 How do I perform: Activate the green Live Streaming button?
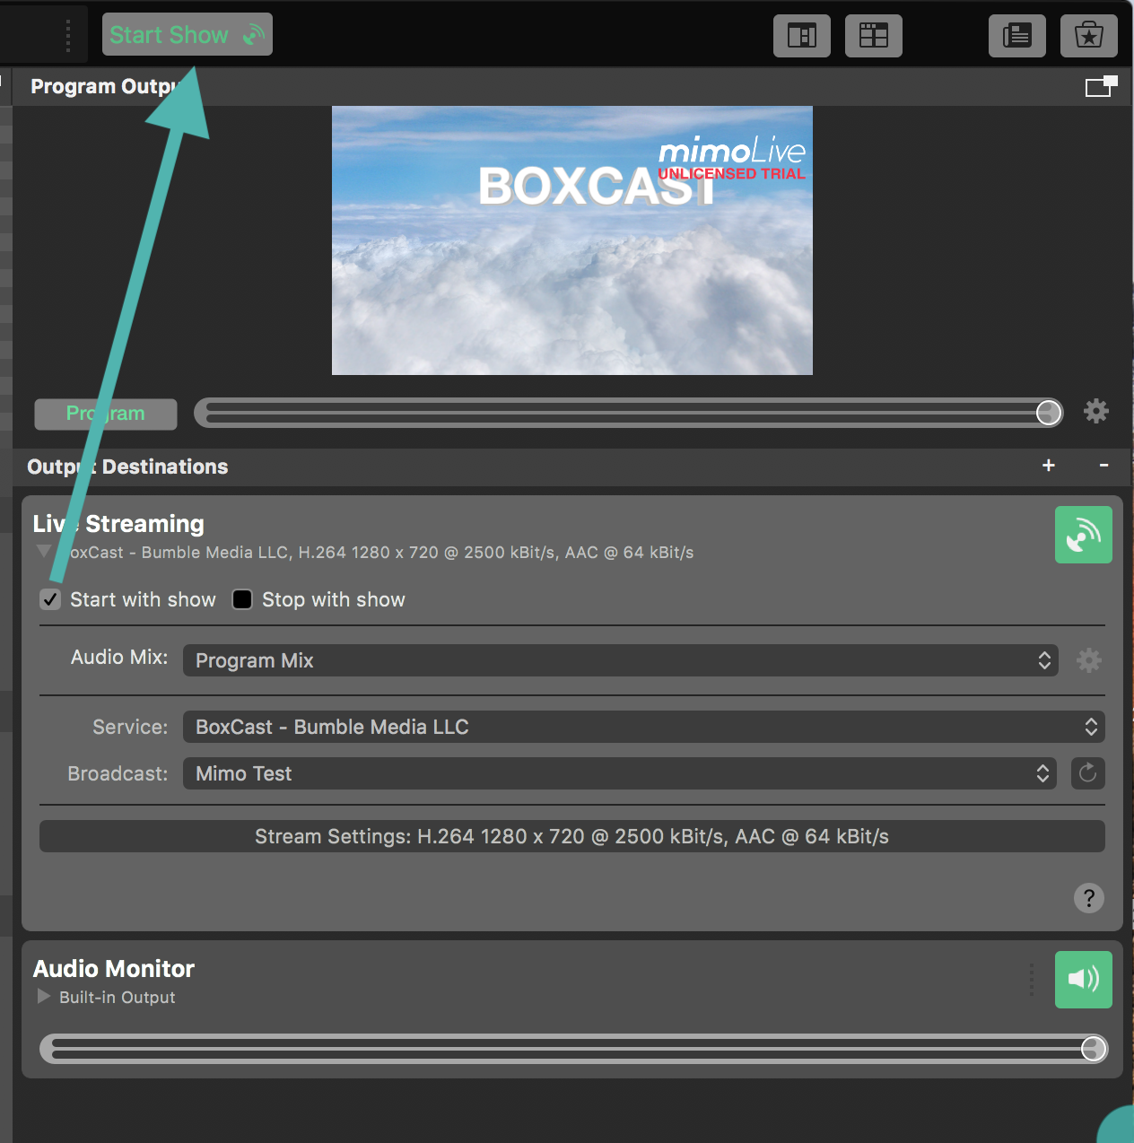click(x=1083, y=535)
